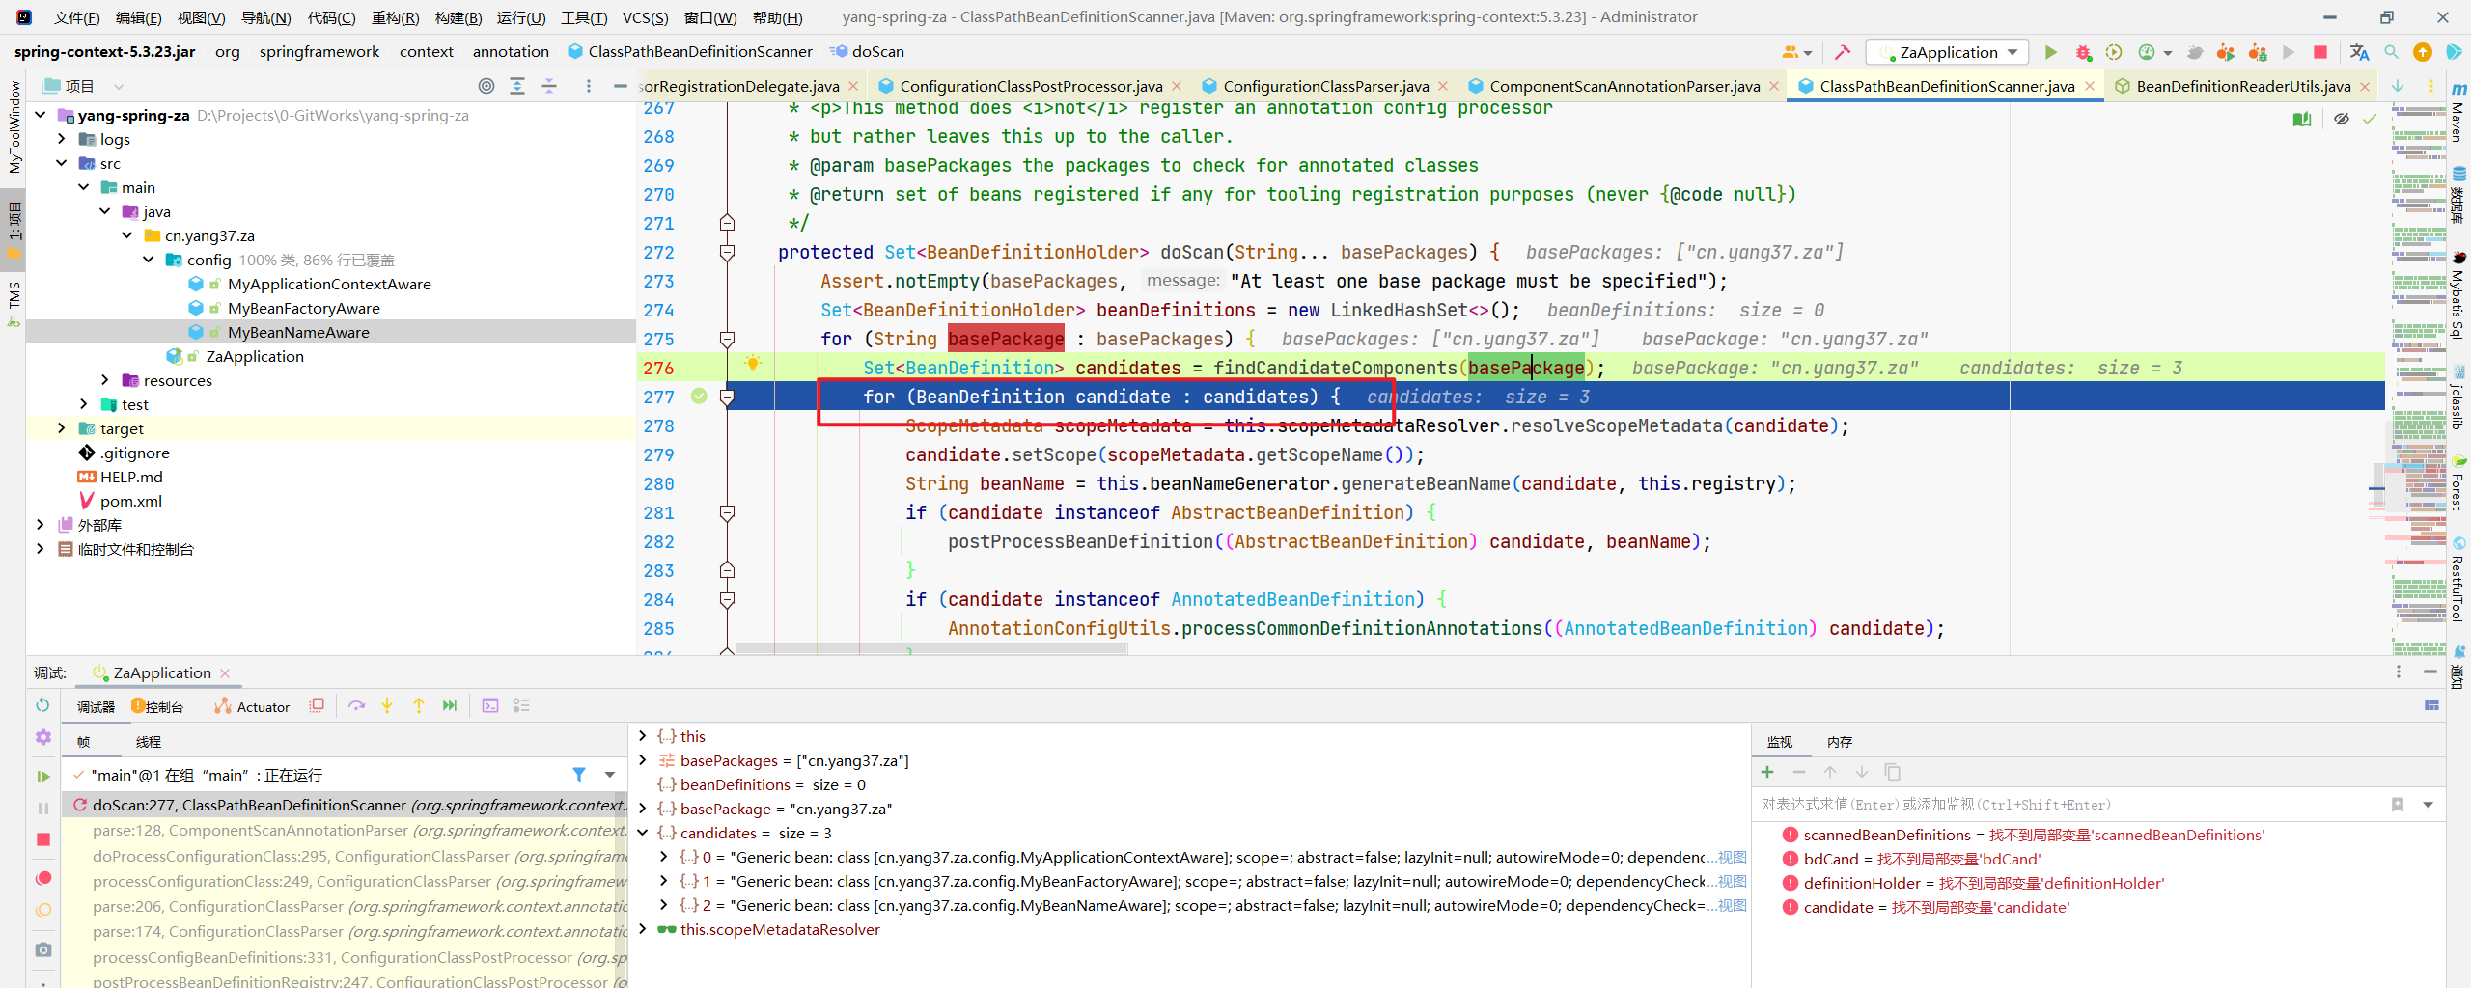Image resolution: width=2471 pixels, height=988 pixels.
Task: Select parse:128 ComponentScanAnnotationParser stack frame
Action: [x=345, y=831]
